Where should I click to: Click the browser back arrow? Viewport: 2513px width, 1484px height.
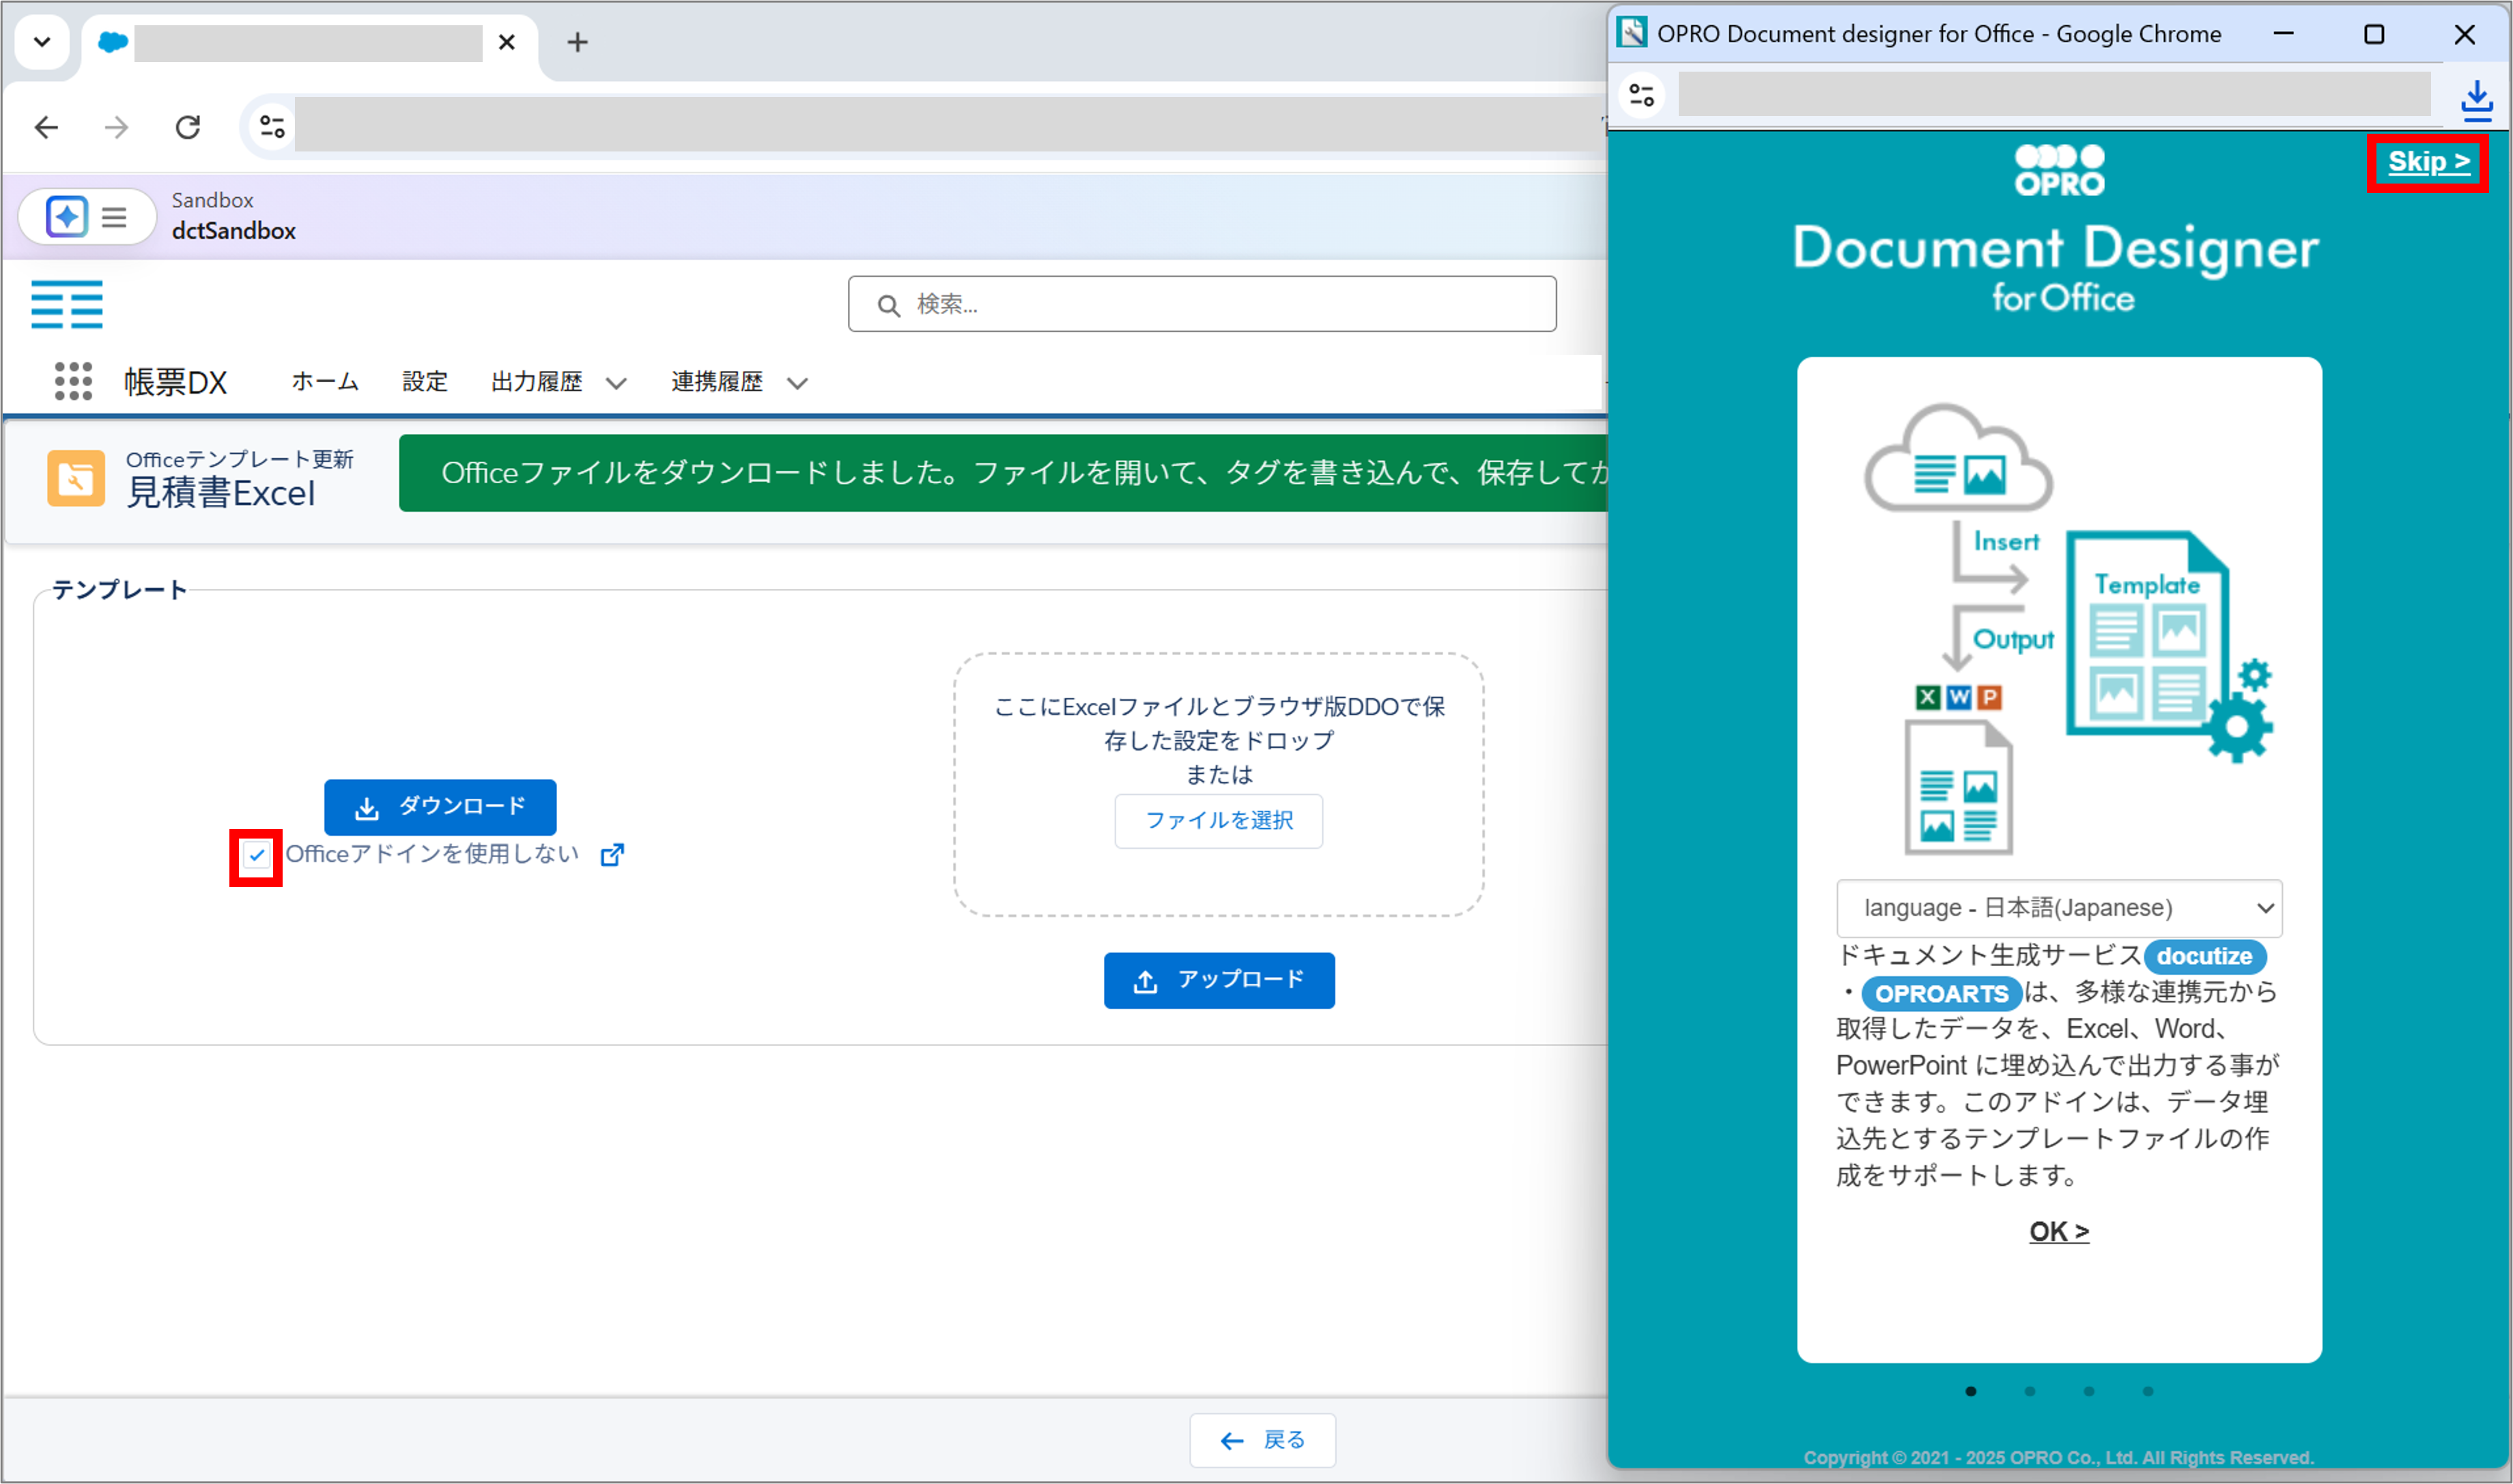[46, 127]
